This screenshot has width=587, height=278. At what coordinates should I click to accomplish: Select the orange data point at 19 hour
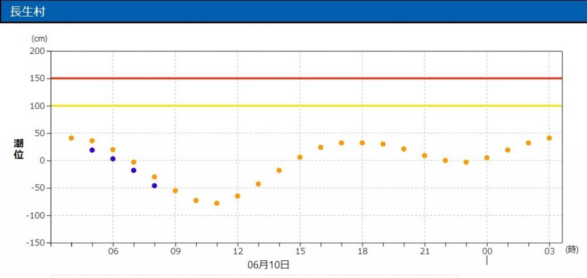click(x=383, y=144)
